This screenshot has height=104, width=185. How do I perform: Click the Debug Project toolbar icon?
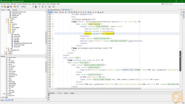tap(49, 7)
